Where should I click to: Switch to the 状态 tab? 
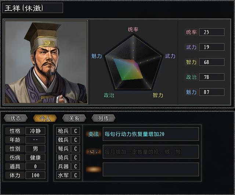tap(16, 118)
